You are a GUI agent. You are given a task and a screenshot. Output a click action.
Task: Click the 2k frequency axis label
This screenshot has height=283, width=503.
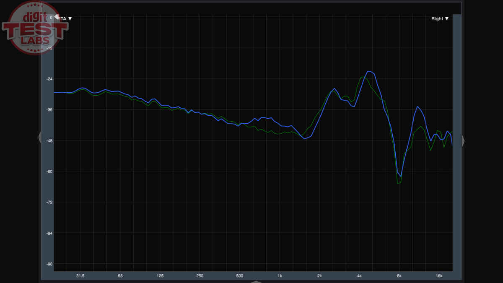tap(319, 276)
